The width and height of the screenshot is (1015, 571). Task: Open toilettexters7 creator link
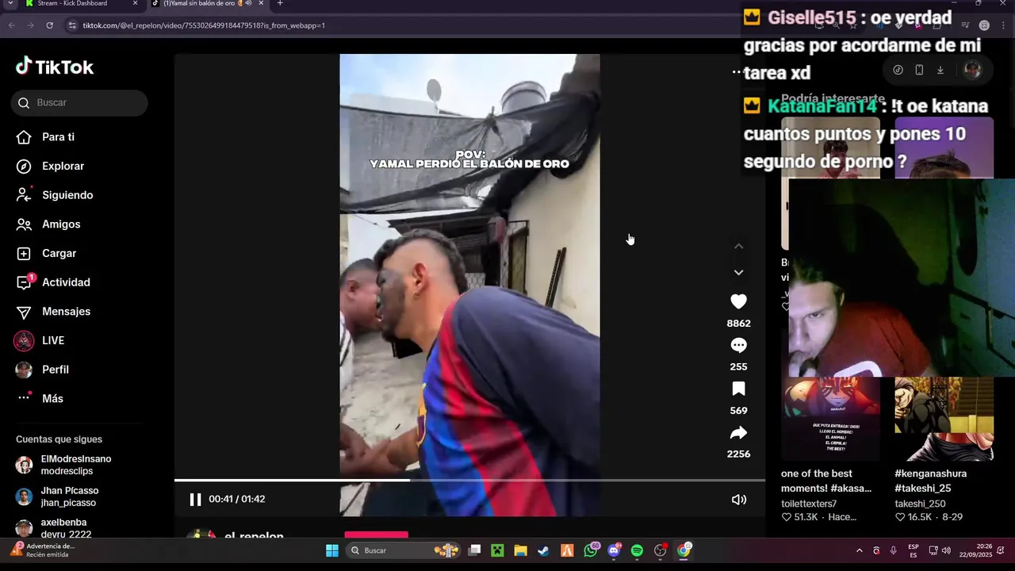coord(809,504)
